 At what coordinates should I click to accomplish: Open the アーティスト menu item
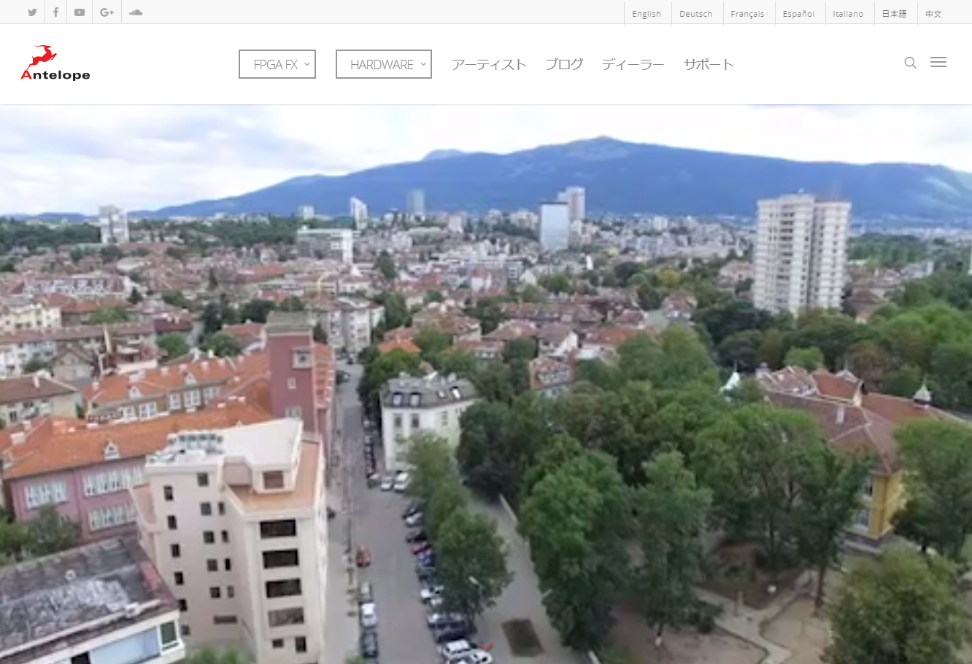point(489,64)
